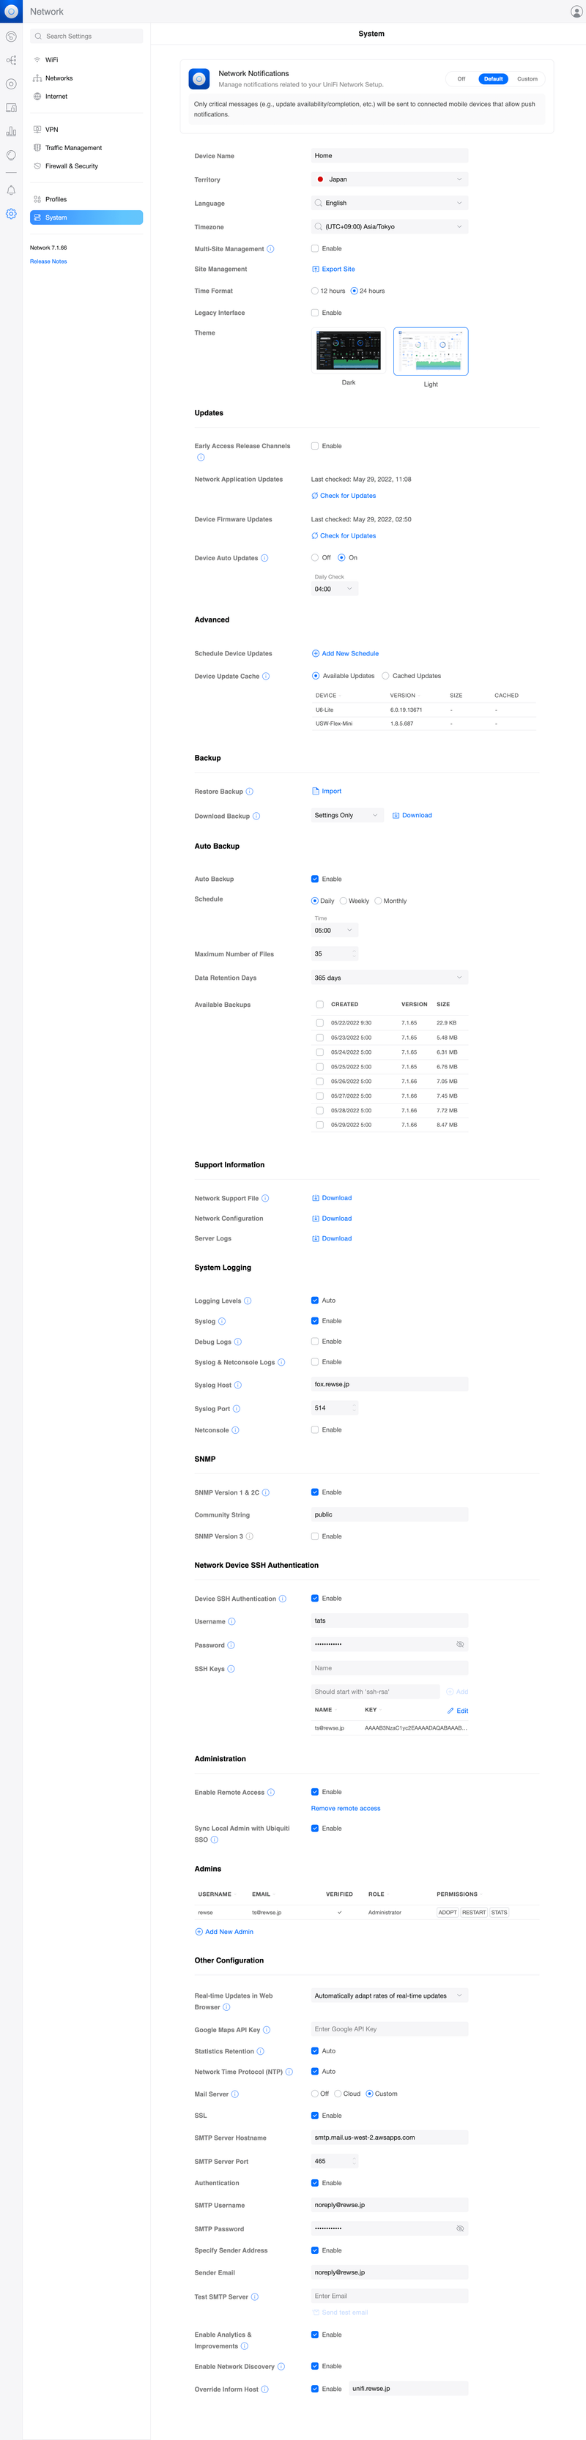Open the notifications bell icon
The image size is (586, 2440).
(x=12, y=190)
